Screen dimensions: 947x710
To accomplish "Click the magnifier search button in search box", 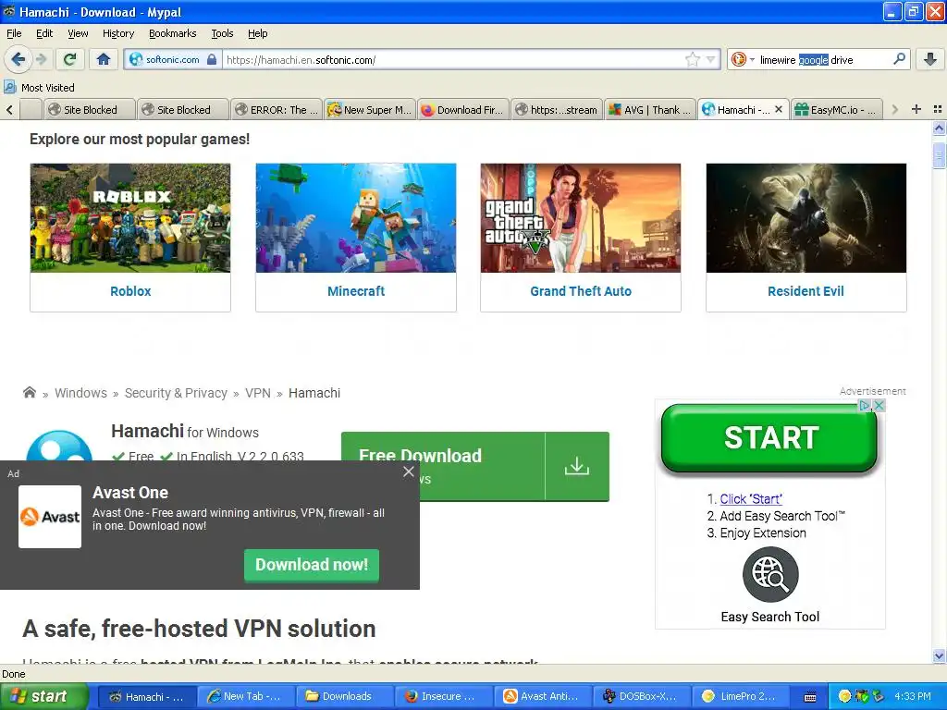I will point(899,59).
